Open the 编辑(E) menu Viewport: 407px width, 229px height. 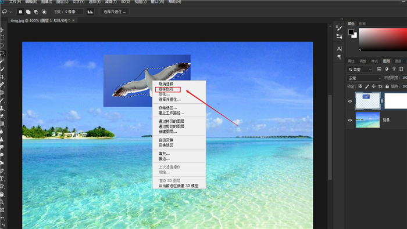31,2
